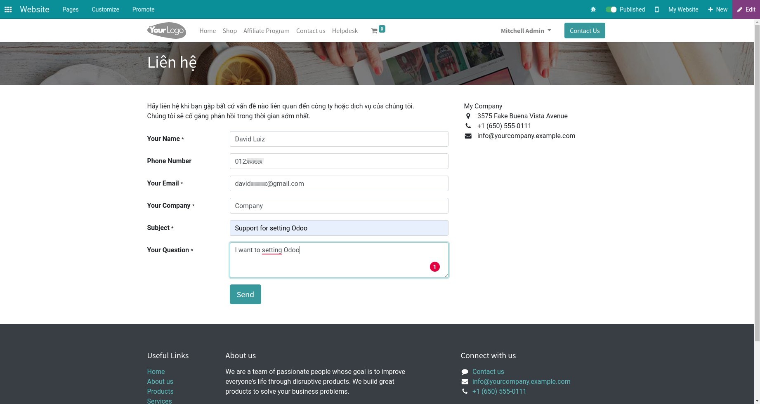
Task: Click the New button with plus icon
Action: coord(717,9)
